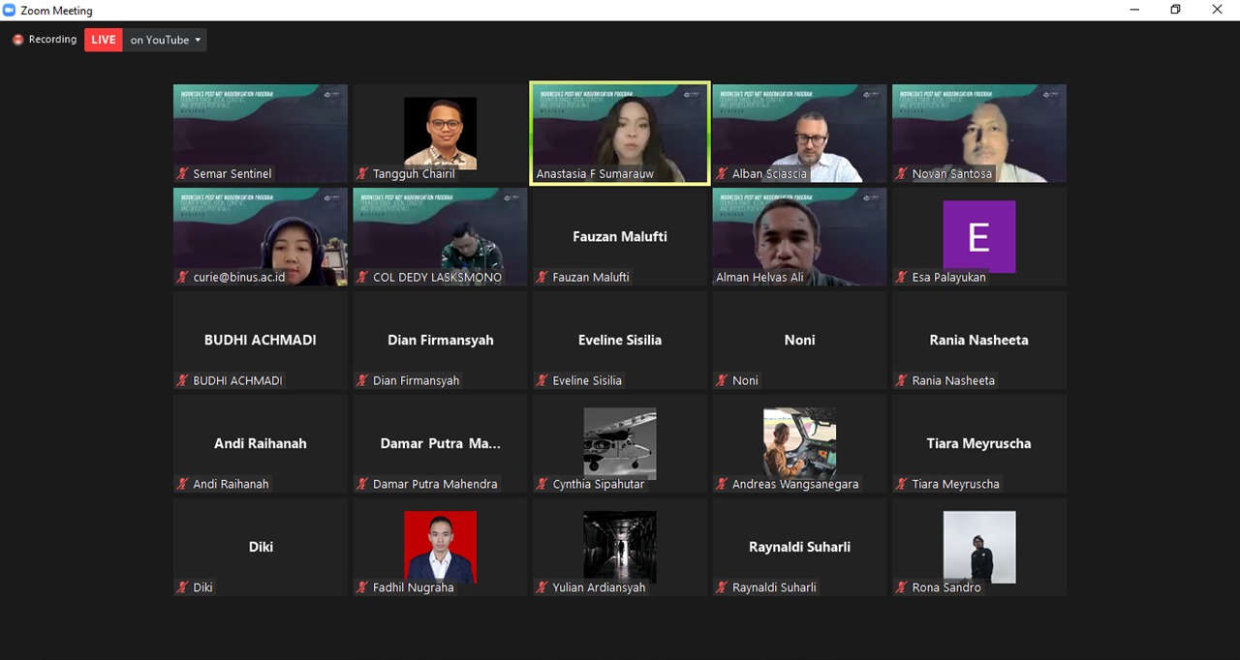The width and height of the screenshot is (1240, 660).
Task: Click the red LIVE badge
Action: [x=104, y=40]
